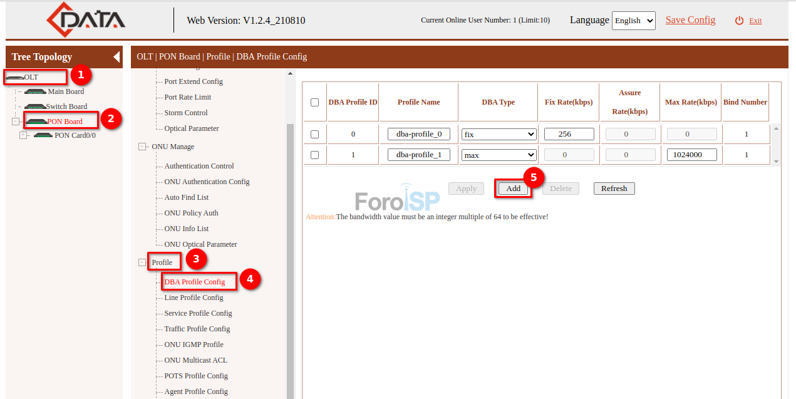Open the Language dropdown

[x=633, y=20]
